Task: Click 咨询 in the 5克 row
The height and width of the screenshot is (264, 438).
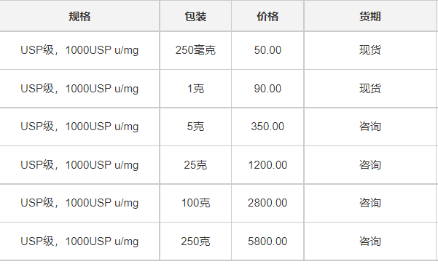Action: 370,127
